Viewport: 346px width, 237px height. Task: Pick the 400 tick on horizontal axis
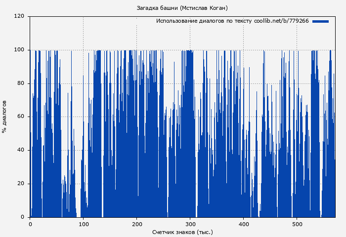243,224
